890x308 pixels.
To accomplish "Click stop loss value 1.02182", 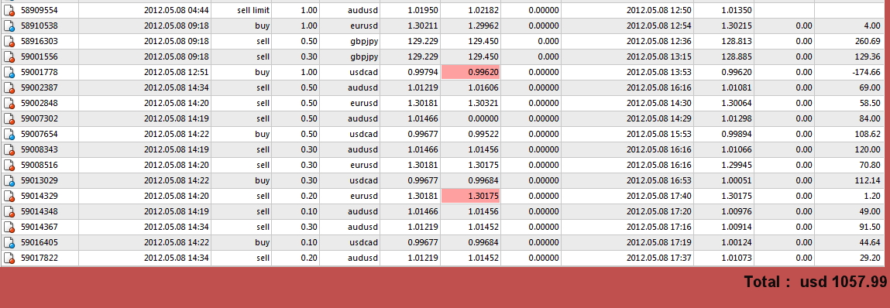I will click(x=483, y=10).
